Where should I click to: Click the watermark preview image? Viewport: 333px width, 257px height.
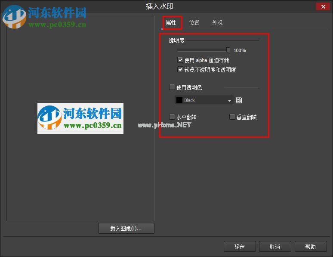[80, 118]
